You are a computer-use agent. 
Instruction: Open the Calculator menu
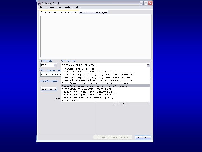click(x=68, y=8)
